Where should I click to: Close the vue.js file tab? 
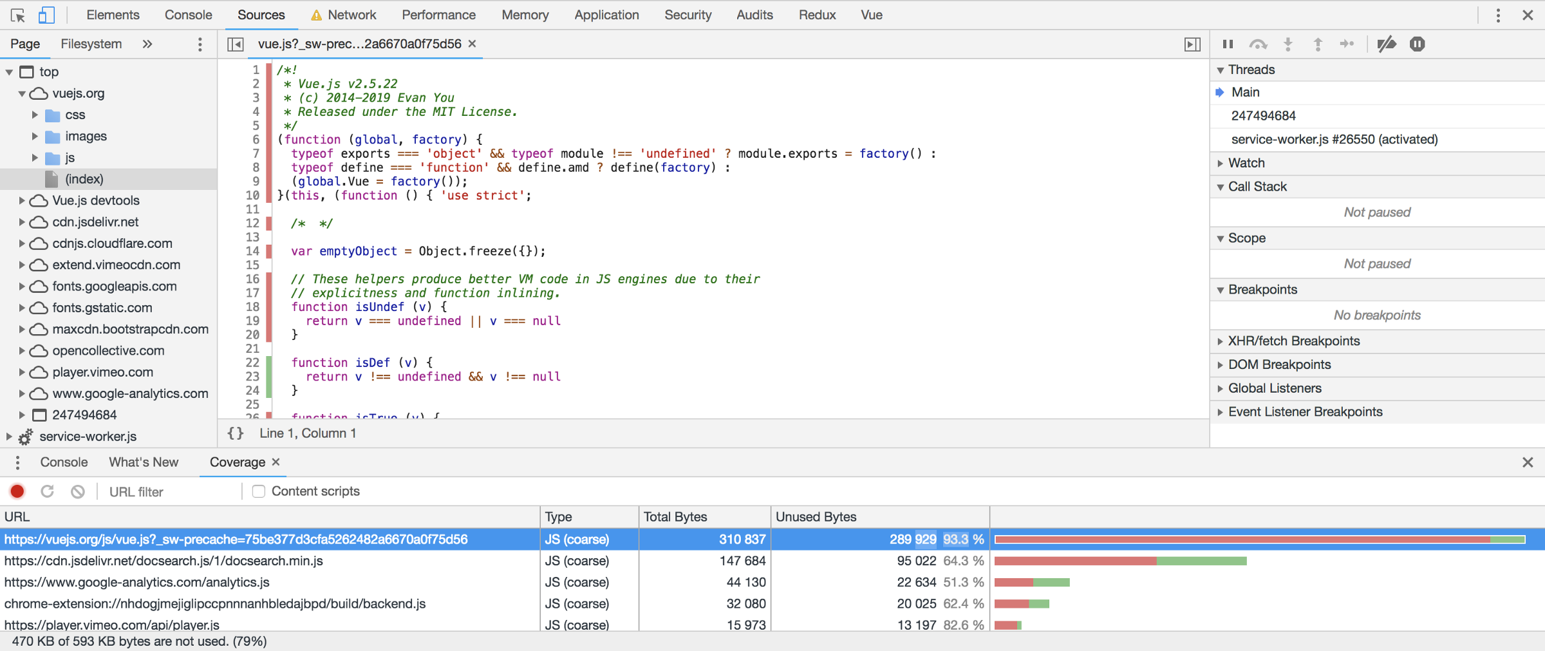(473, 44)
